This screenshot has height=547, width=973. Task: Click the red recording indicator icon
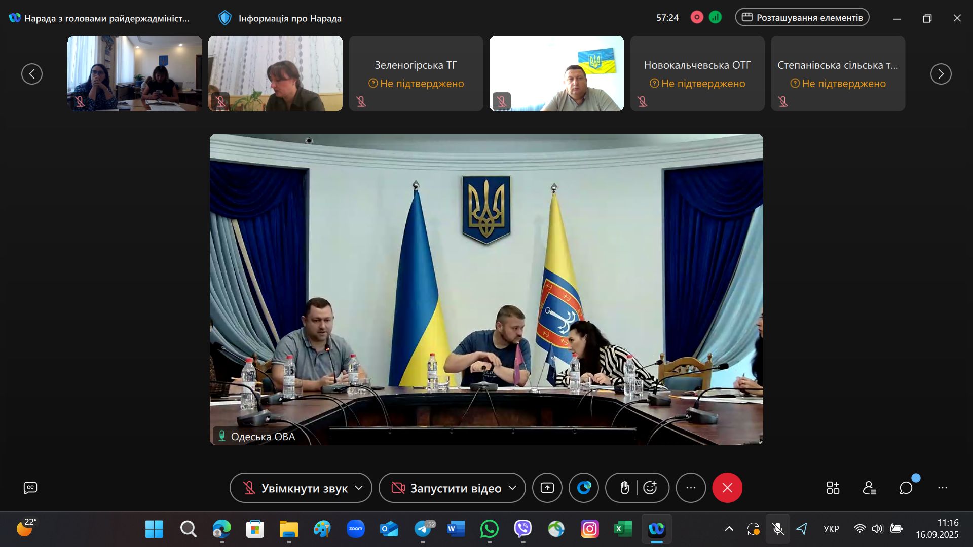697,17
